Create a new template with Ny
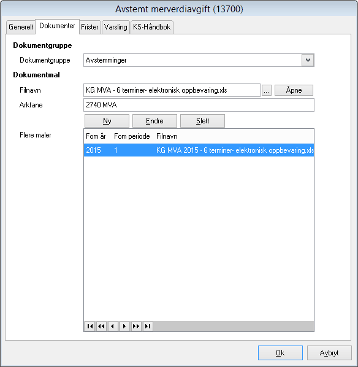The width and height of the screenshot is (358, 367). [107, 121]
